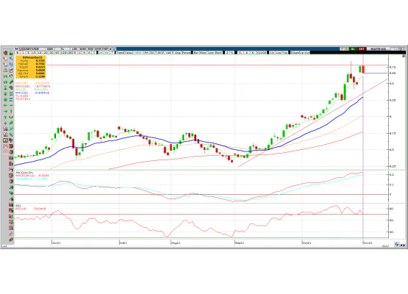
Task: Click the red crossed lines icon
Action: (x=5, y=146)
